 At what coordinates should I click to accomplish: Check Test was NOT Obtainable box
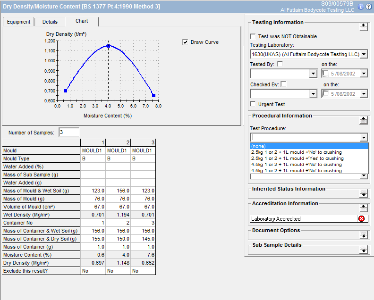254,36
